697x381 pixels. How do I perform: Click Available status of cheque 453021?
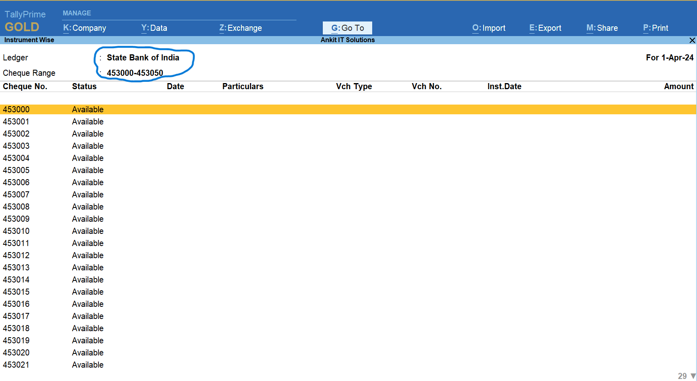(x=88, y=365)
